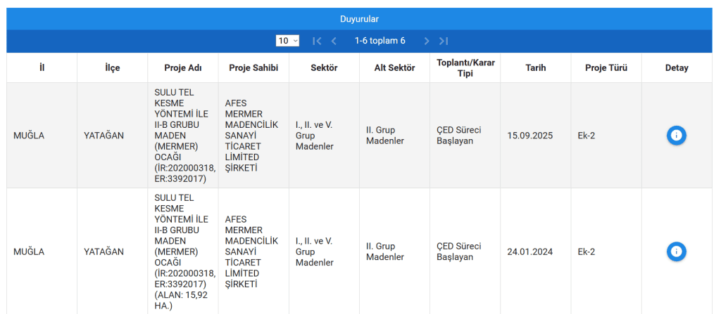
Task: Go to next page of announcements
Action: [x=427, y=41]
